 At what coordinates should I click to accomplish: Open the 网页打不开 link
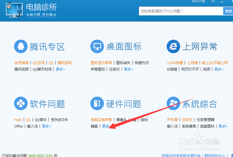190,69
